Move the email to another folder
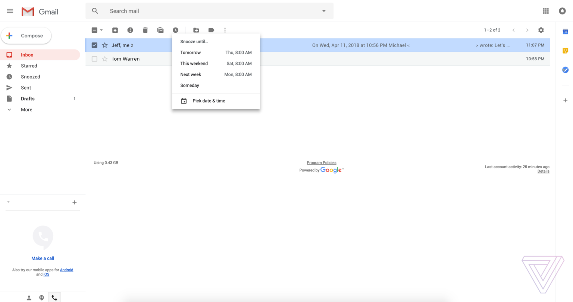This screenshot has height=302, width=573. click(x=197, y=30)
